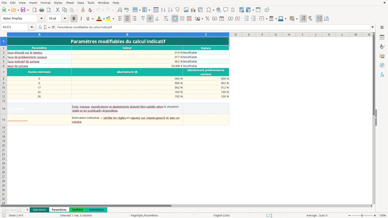Click the zoom in plus button
Image resolution: width=388 pixels, height=218 pixels.
pos(375,215)
